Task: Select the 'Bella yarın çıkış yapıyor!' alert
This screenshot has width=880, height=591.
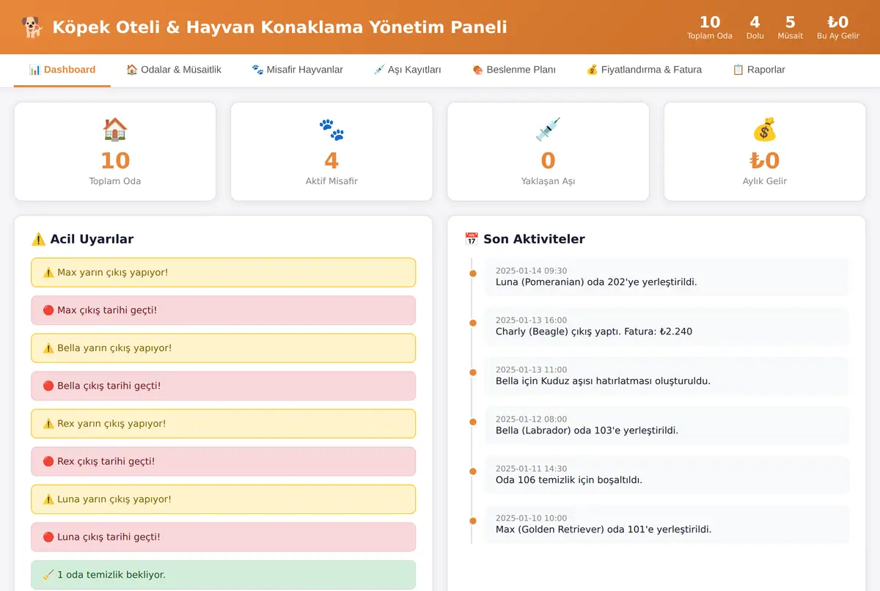Action: [224, 348]
